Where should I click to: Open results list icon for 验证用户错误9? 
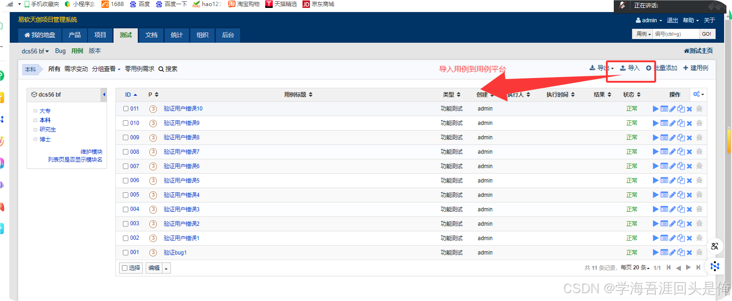[x=664, y=123]
